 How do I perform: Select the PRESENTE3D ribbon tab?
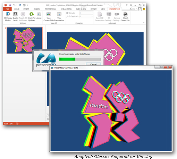(x=115, y=9)
